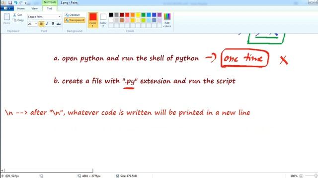Screen dimensions: 318x178
Task: Copy the selection to clipboard
Action: pyautogui.click(x=18, y=20)
